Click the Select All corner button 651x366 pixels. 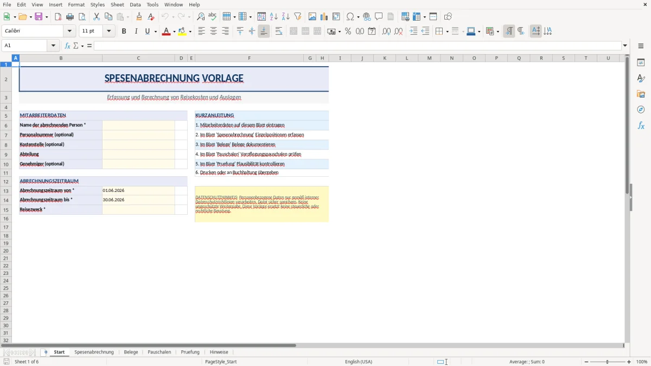[x=6, y=58]
